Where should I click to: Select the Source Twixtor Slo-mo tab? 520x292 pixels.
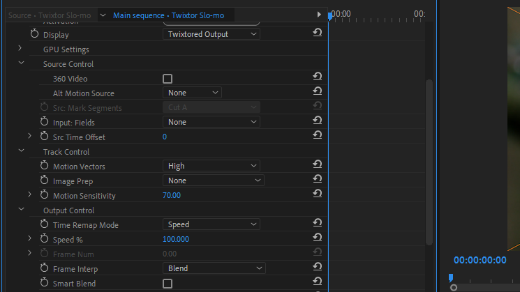tap(50, 15)
